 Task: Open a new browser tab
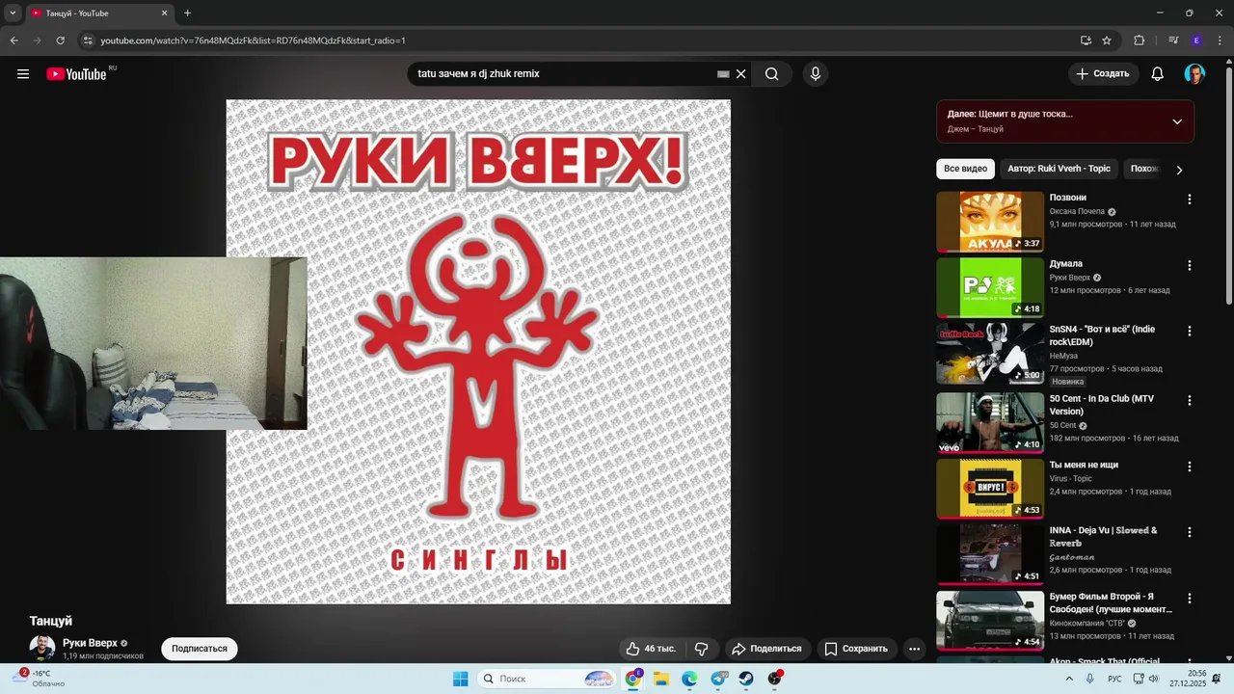(x=187, y=13)
